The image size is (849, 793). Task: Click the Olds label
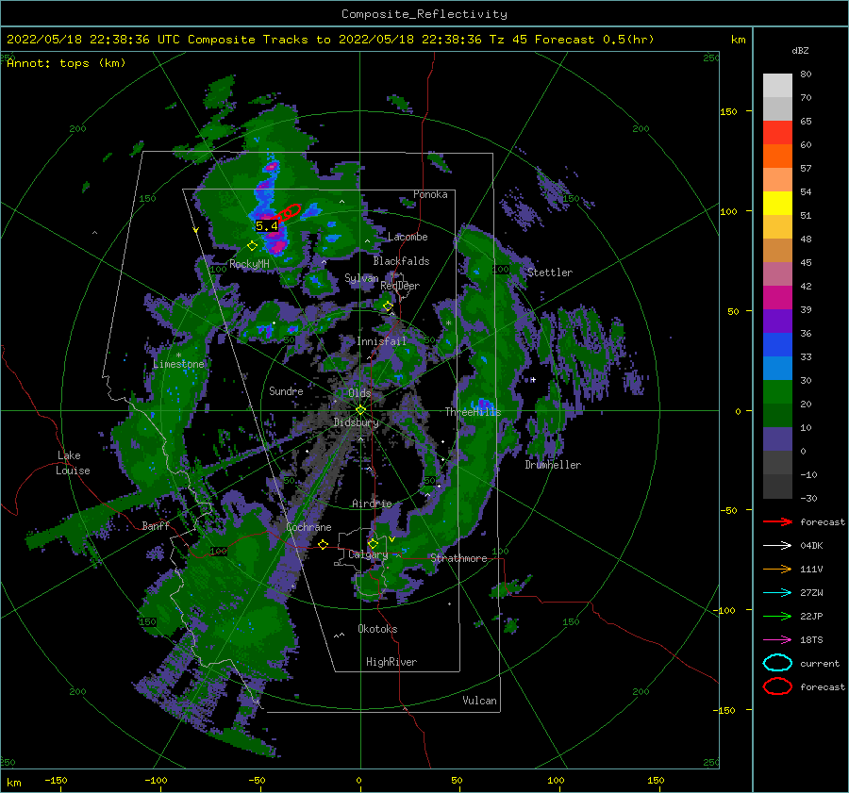[359, 393]
